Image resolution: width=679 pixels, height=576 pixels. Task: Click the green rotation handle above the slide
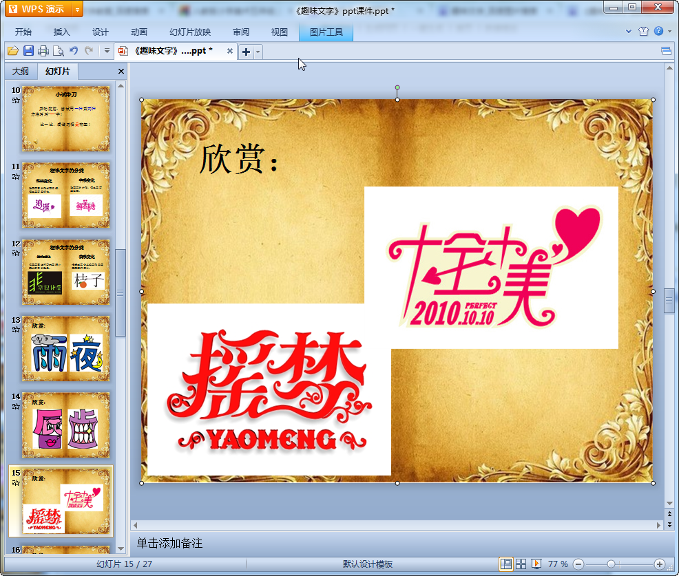click(397, 87)
